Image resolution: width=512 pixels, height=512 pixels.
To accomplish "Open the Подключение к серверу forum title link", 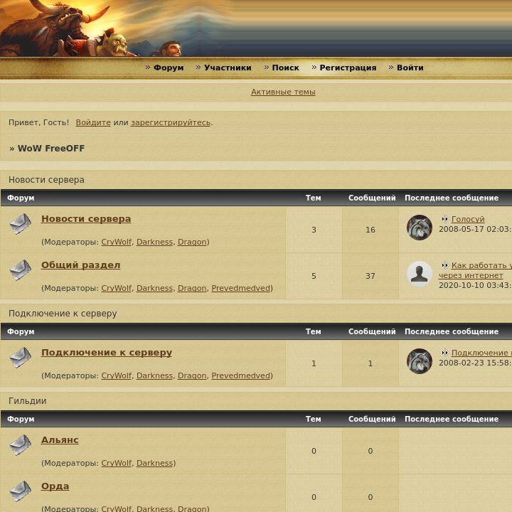I will (107, 353).
